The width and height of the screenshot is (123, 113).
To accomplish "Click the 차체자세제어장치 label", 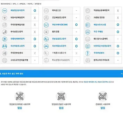I will (18, 39).
